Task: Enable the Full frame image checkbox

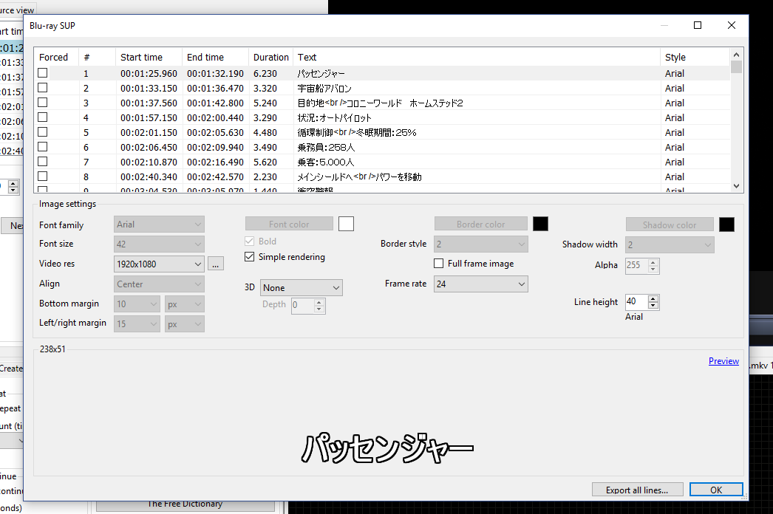Action: [437, 263]
